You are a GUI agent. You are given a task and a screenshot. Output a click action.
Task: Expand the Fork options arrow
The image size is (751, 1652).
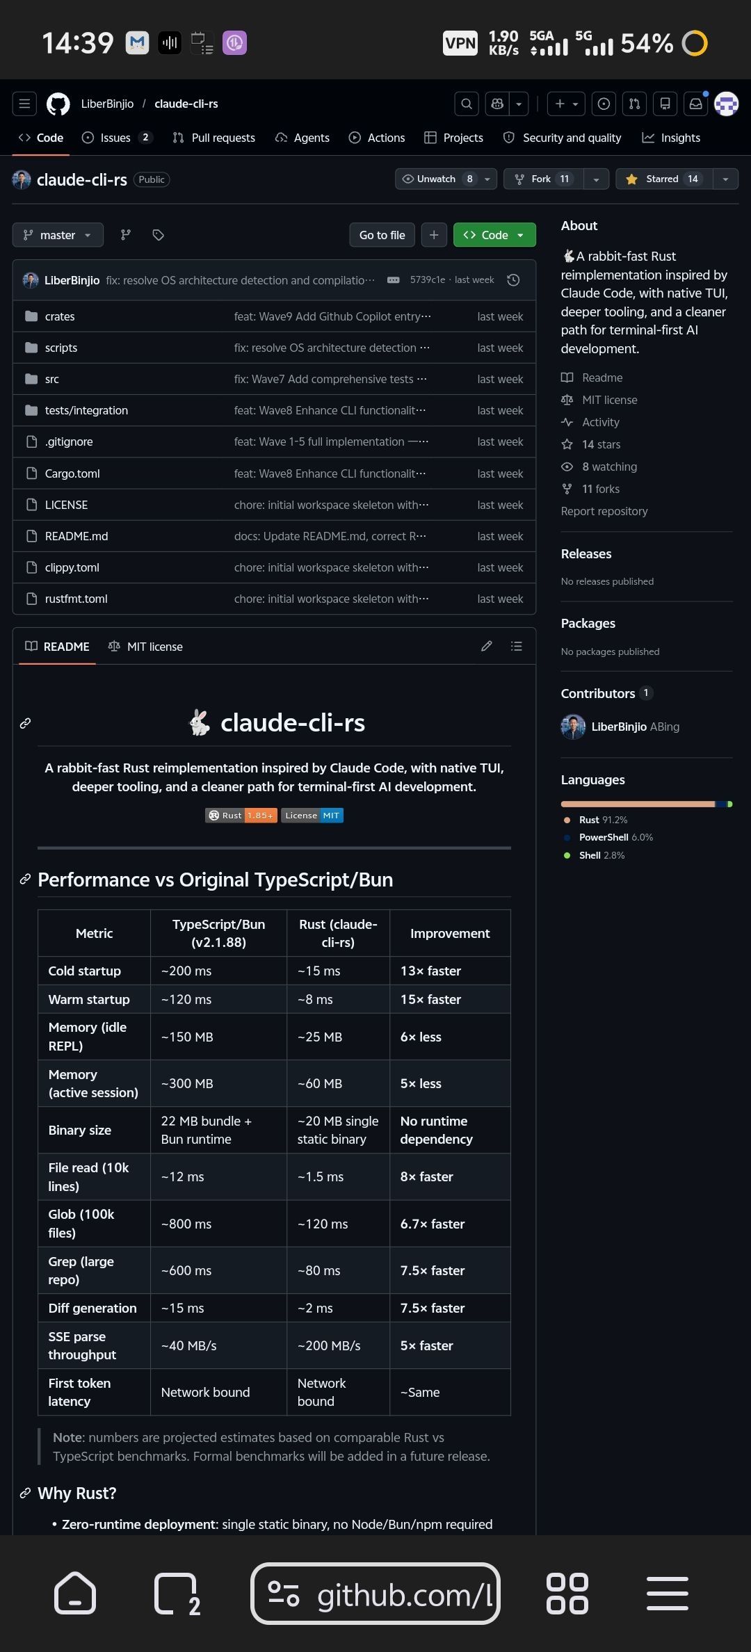pos(596,179)
